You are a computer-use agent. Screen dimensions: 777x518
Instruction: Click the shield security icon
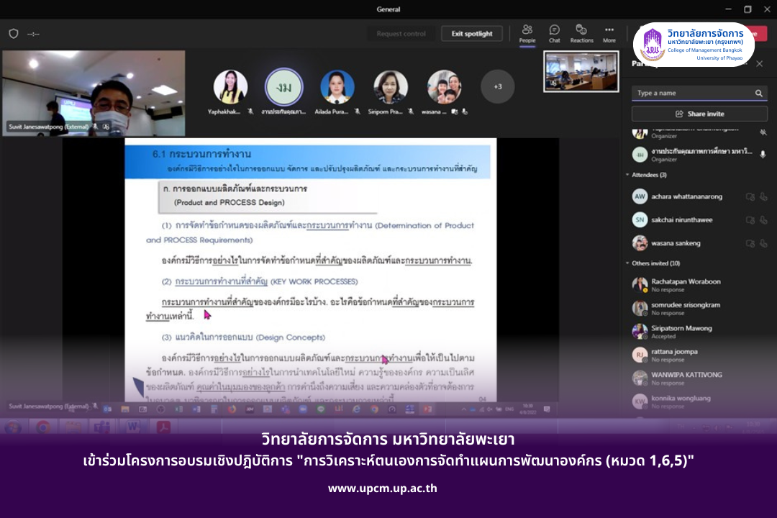(x=14, y=34)
